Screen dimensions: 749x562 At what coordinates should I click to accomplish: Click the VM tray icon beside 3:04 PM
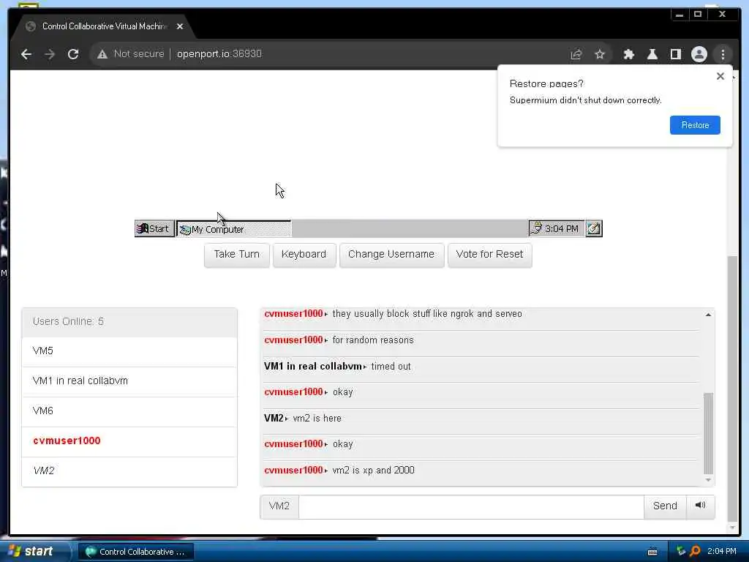(537, 228)
